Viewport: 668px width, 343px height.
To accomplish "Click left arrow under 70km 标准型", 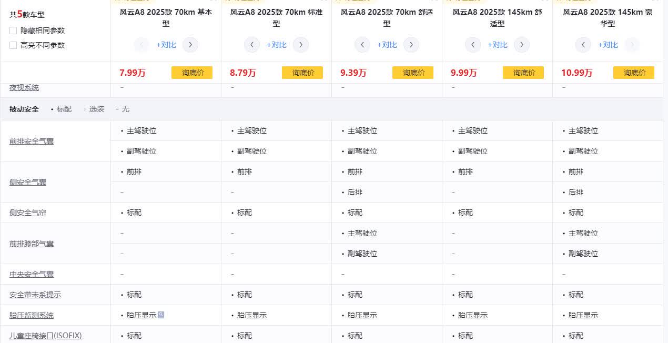I will click(252, 45).
